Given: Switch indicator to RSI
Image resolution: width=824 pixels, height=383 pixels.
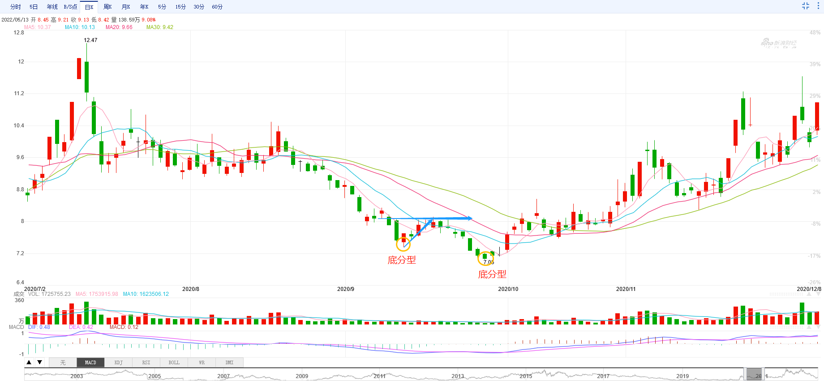Looking at the screenshot, I should click(x=146, y=362).
